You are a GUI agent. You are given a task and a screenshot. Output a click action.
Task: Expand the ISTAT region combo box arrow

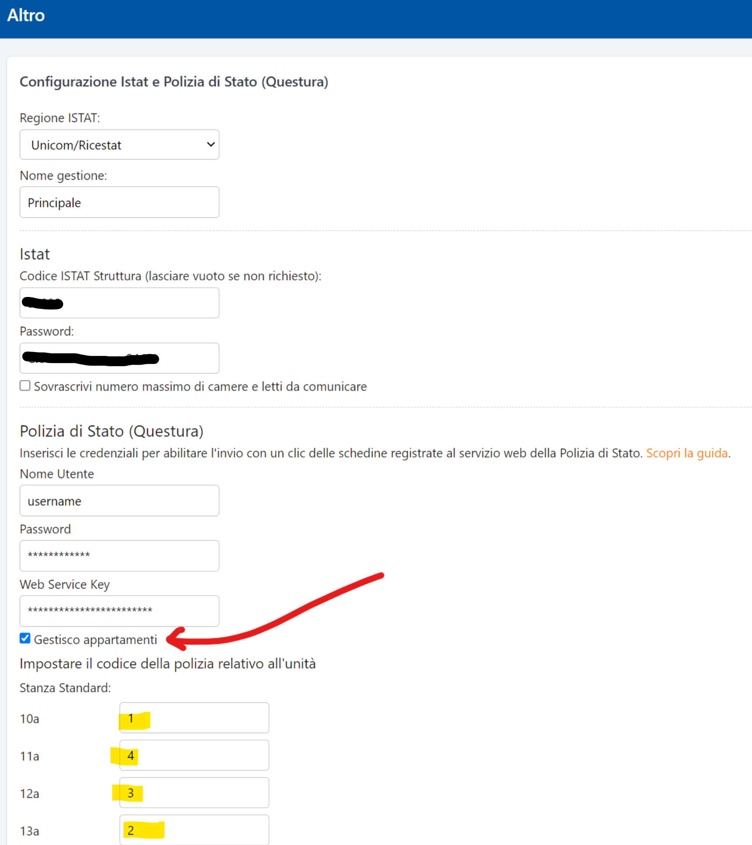click(210, 144)
